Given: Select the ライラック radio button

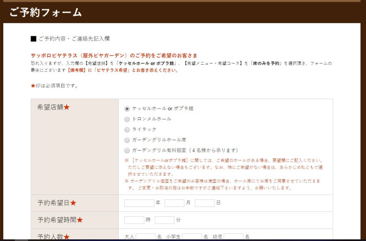Looking at the screenshot, I should (127, 129).
